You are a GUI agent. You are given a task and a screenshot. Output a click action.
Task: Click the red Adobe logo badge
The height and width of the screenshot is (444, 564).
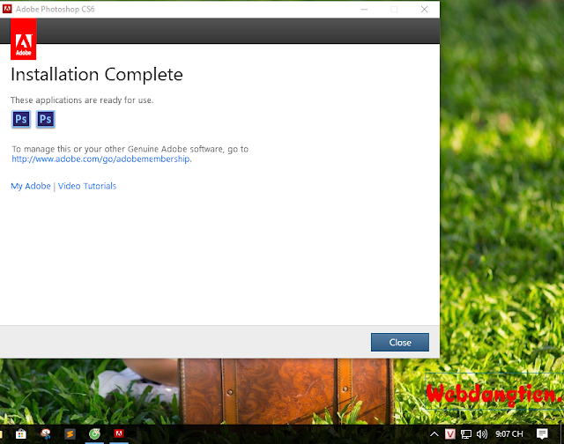click(x=24, y=39)
